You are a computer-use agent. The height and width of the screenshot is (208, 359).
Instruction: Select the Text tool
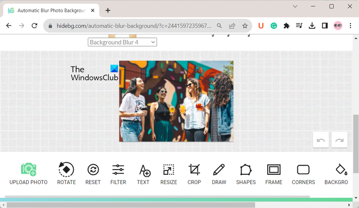[145, 171]
